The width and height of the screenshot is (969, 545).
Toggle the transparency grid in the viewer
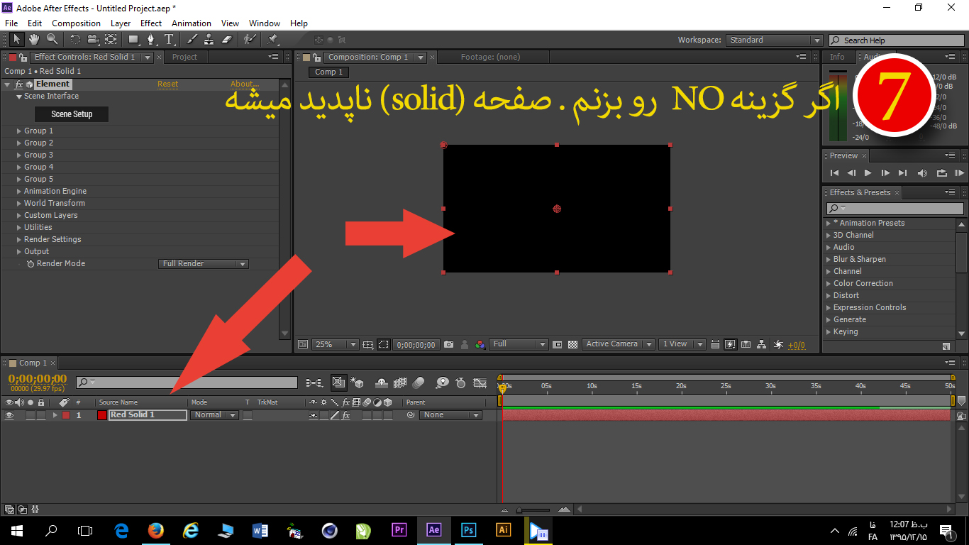point(572,344)
